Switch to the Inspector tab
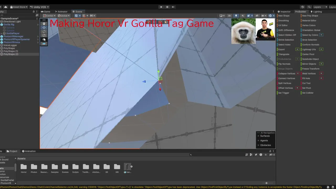Viewport: 336px width, 189px height. (x=284, y=12)
